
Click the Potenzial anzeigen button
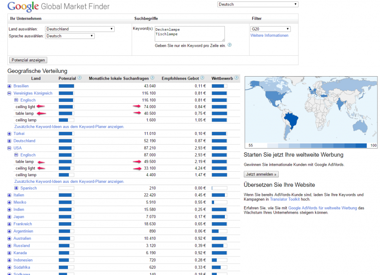click(28, 60)
